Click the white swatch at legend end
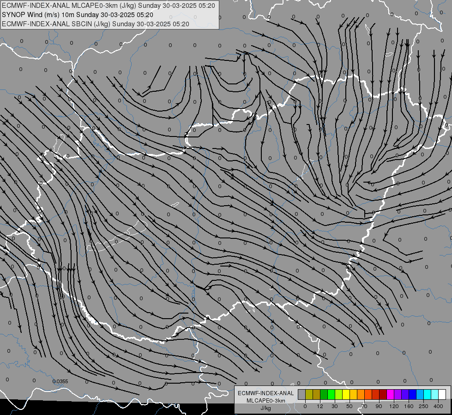The width and height of the screenshot is (452, 415). pyautogui.click(x=442, y=394)
